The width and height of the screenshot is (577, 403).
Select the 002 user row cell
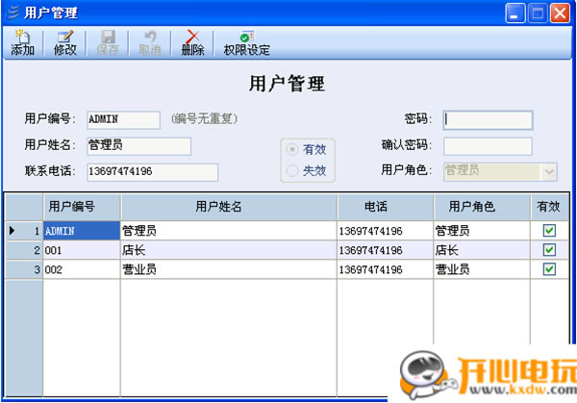click(x=82, y=269)
